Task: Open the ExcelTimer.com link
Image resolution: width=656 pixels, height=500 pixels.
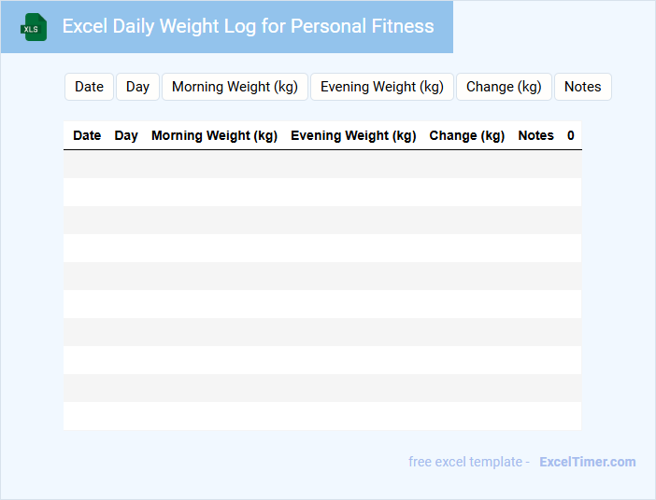Action: pos(587,462)
